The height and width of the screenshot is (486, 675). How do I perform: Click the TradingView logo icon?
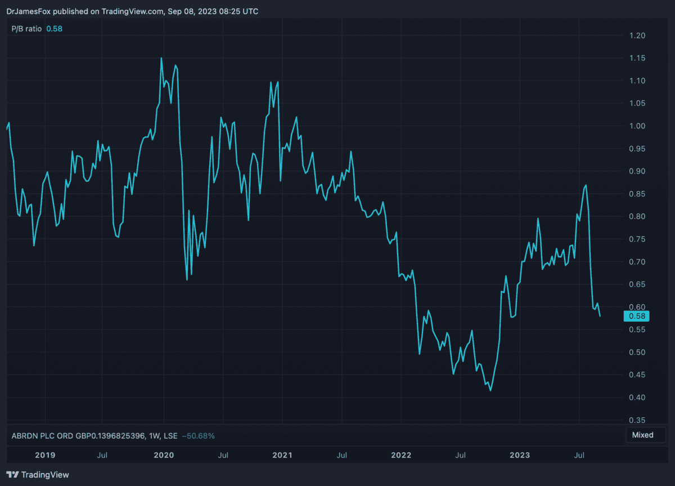point(12,475)
